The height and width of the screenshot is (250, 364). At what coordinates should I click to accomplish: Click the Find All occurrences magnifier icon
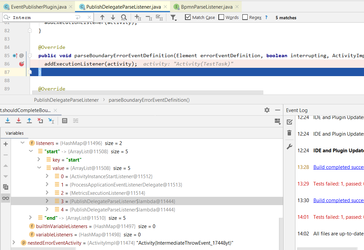coord(123,17)
